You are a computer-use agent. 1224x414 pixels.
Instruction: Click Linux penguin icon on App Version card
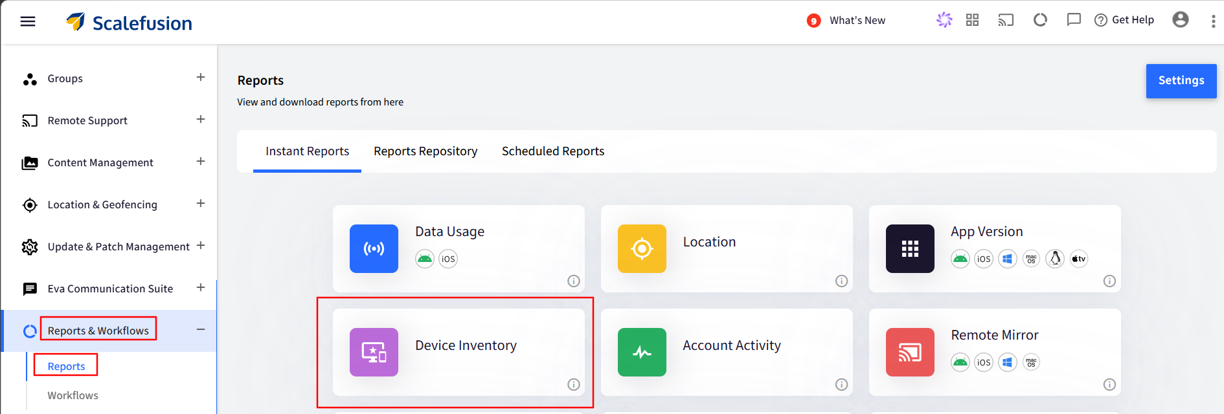point(1055,259)
